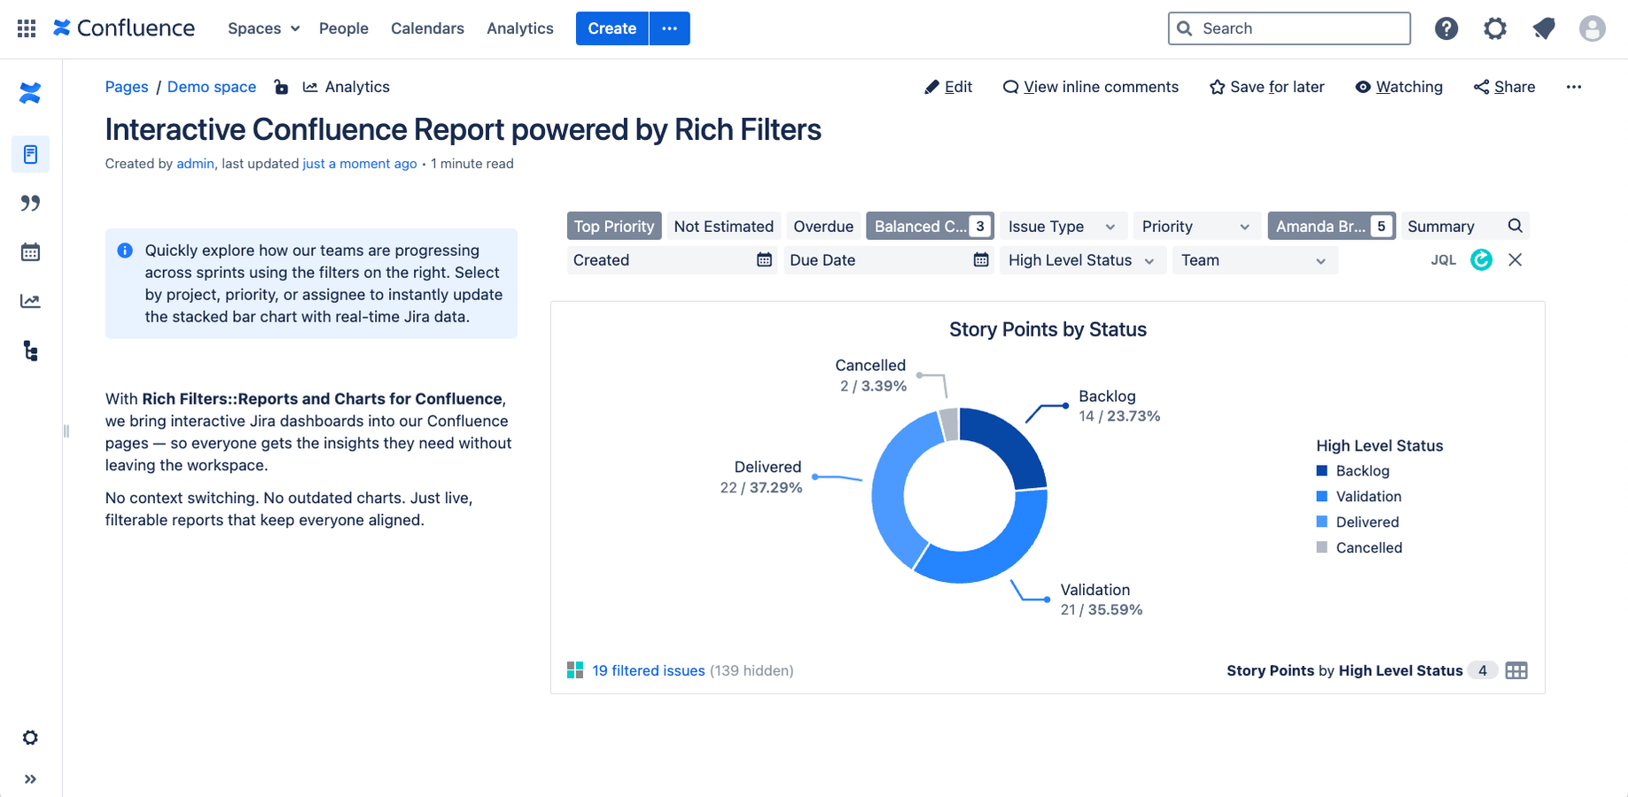Expand the sidebar with double chevron
Image resolution: width=1628 pixels, height=797 pixels.
tap(30, 779)
